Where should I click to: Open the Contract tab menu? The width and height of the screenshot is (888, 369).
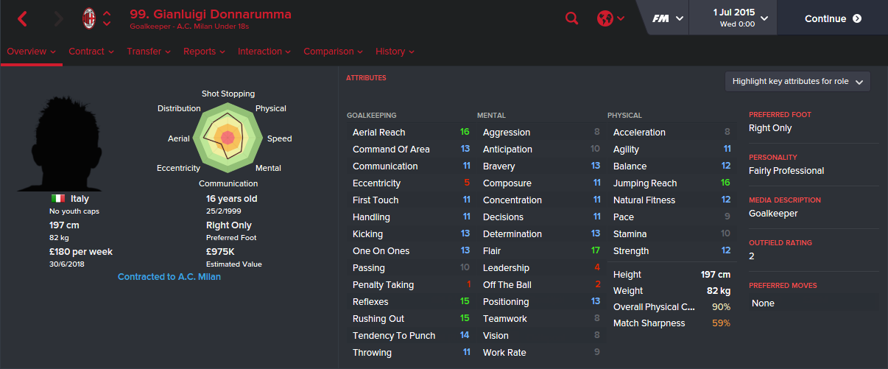[91, 52]
